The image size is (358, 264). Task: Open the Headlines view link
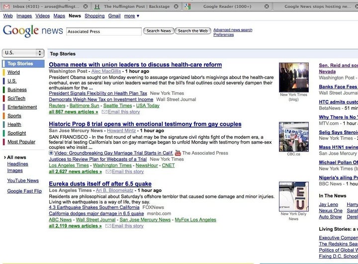17,164
